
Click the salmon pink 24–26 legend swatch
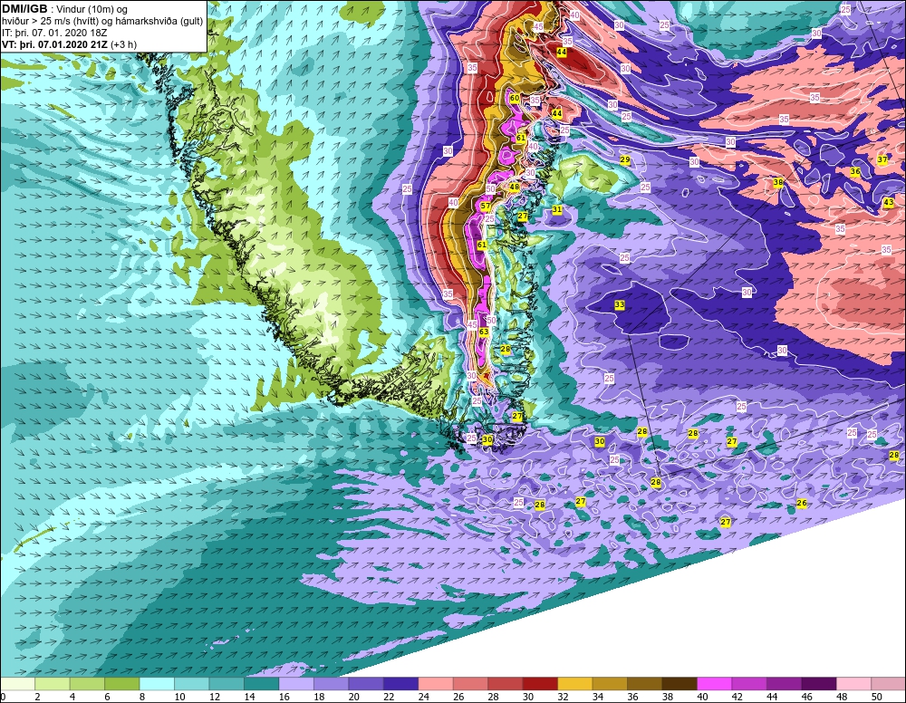(436, 684)
